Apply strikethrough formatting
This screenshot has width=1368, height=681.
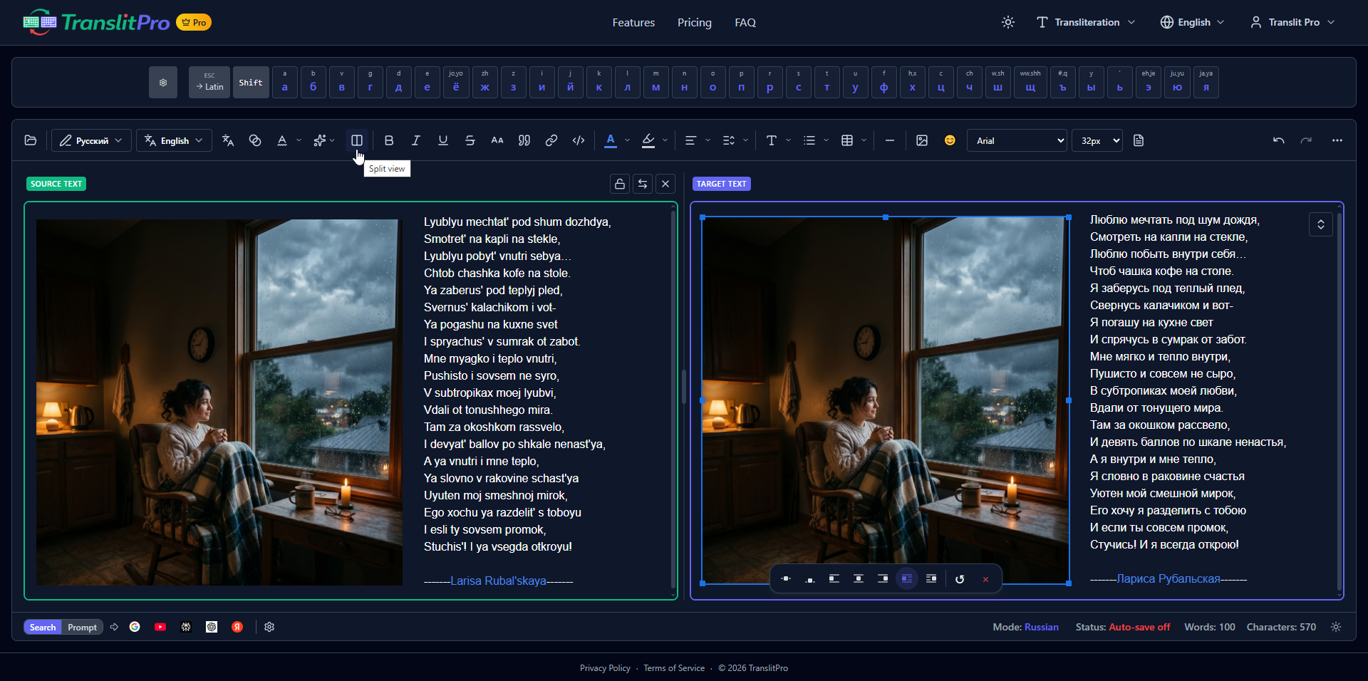tap(470, 140)
